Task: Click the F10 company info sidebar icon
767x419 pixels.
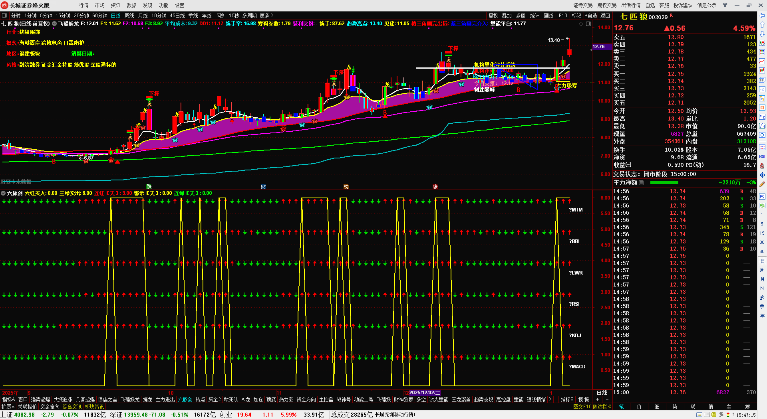Action: (x=762, y=89)
